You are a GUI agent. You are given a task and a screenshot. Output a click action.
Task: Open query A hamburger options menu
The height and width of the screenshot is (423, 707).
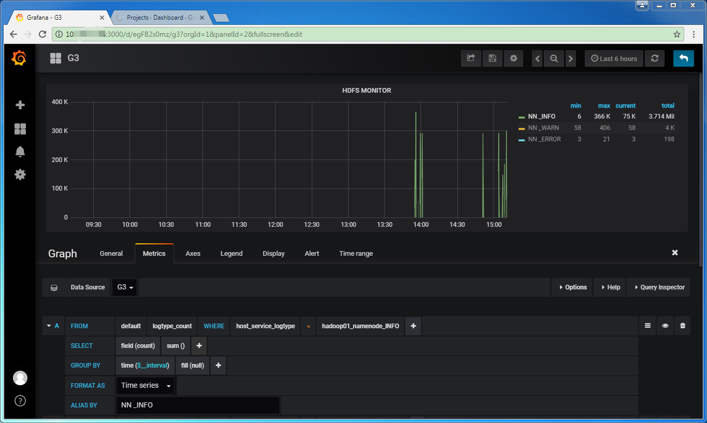pos(647,326)
